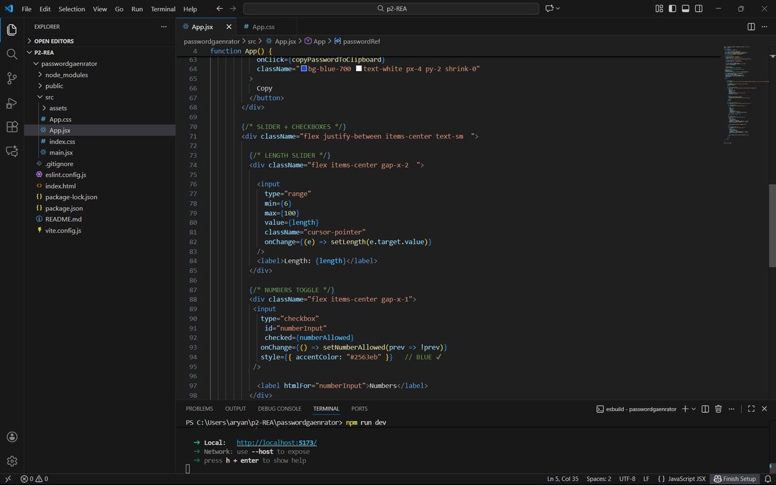The width and height of the screenshot is (776, 485).
Task: Click Finish Setup in the status bar
Action: click(736, 479)
